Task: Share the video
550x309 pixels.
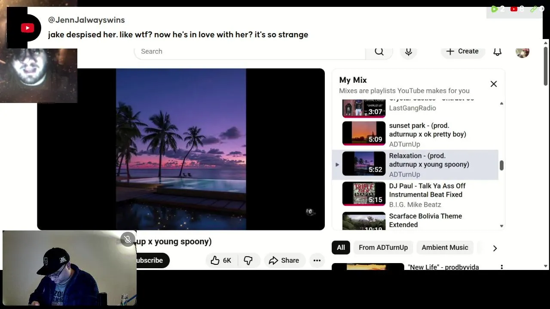Action: click(284, 261)
